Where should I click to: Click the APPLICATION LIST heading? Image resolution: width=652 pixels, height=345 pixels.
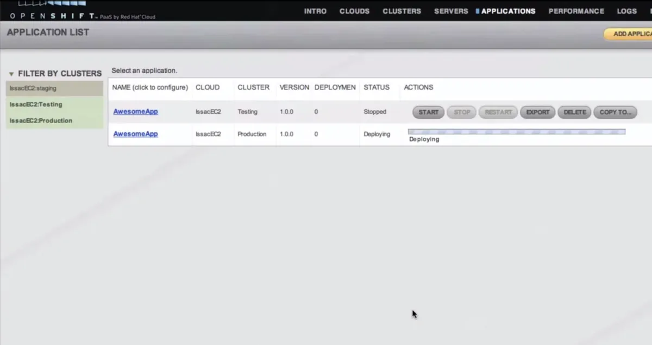point(48,33)
